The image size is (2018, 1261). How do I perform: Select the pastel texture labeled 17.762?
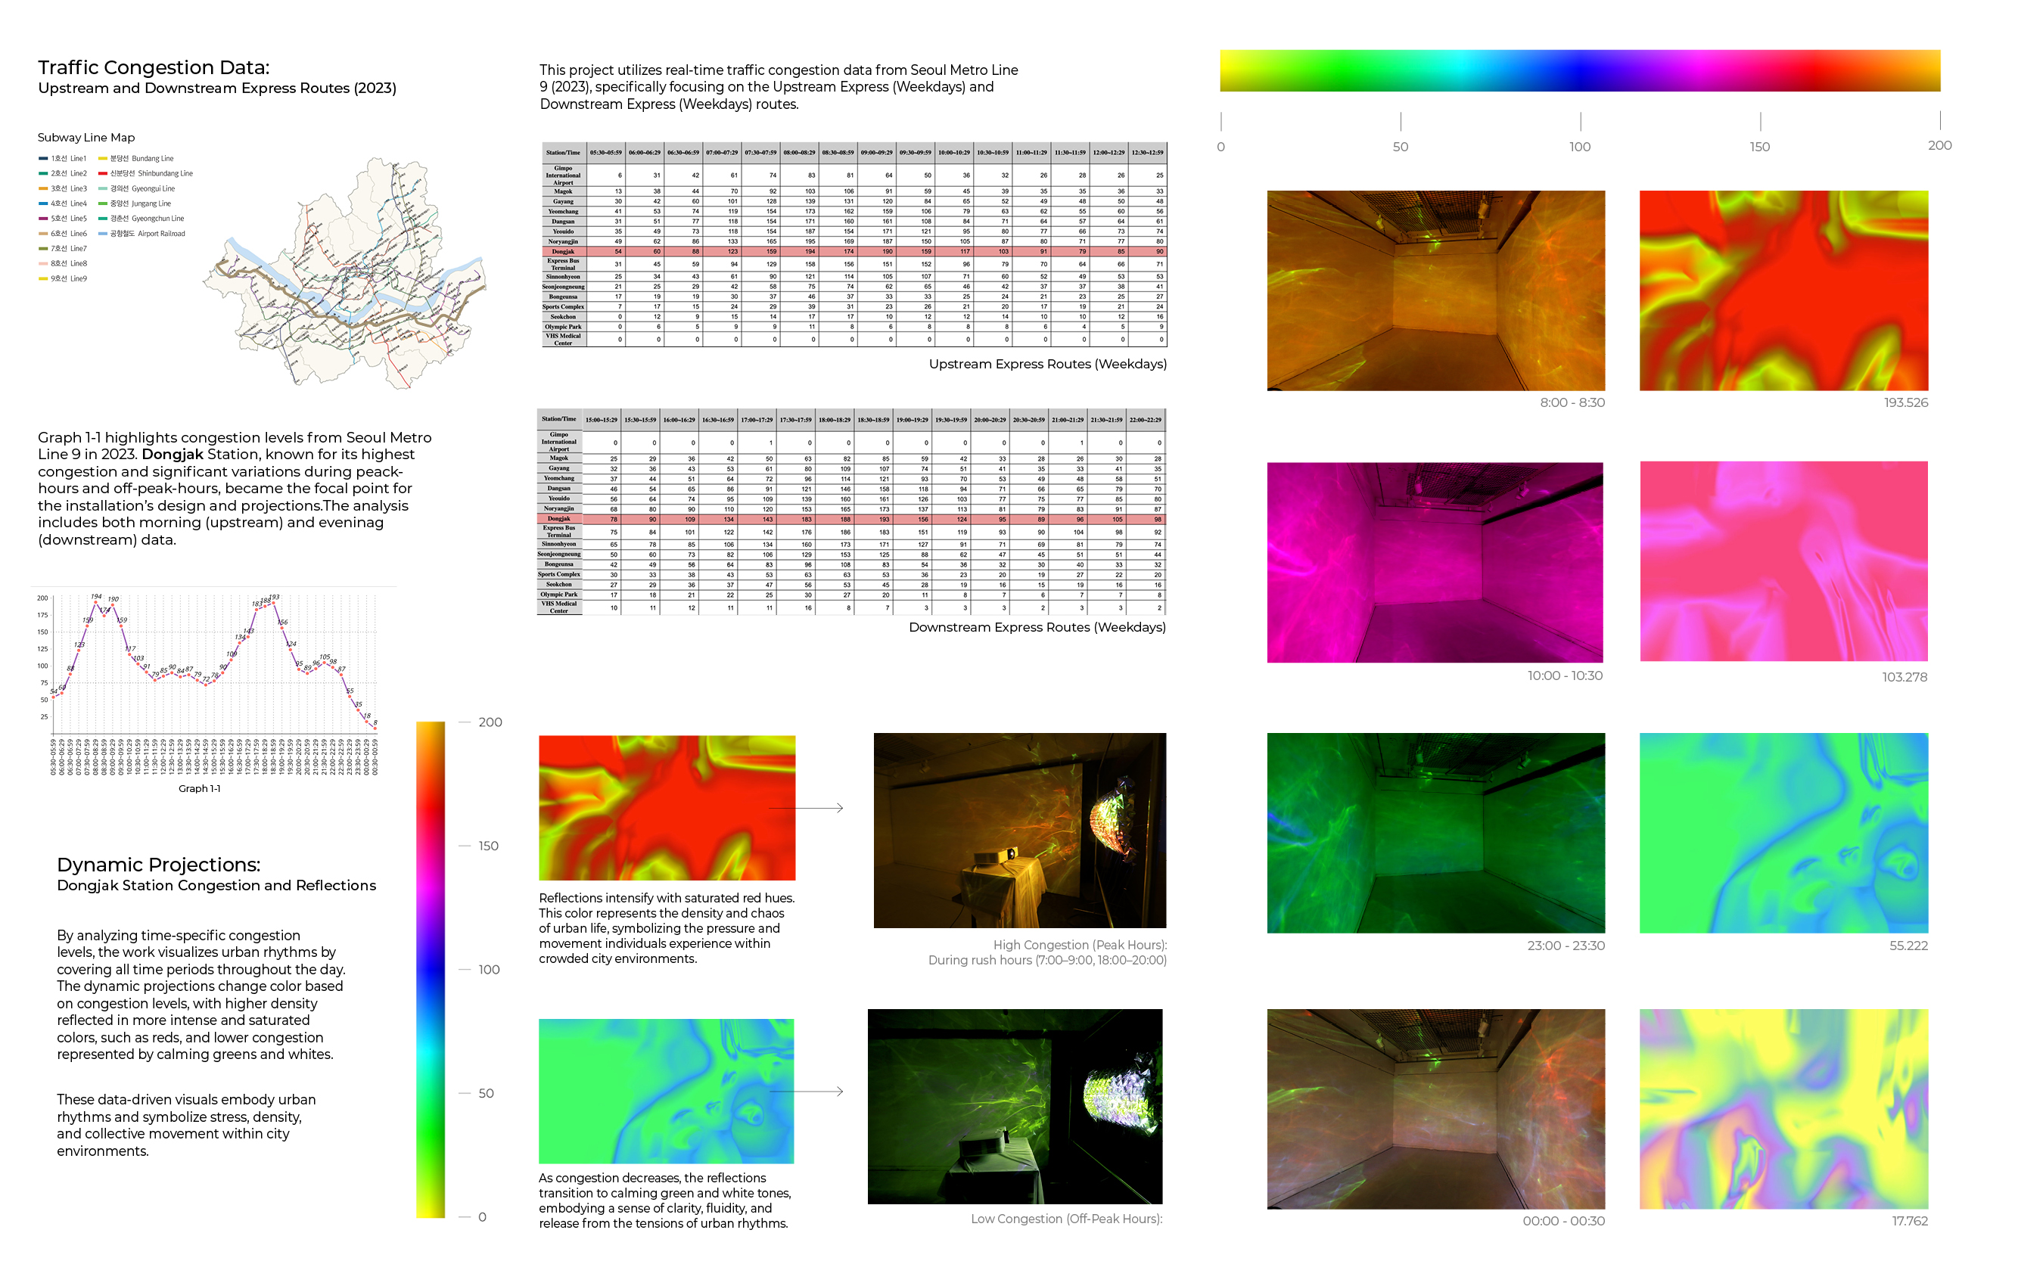[x=1783, y=1108]
